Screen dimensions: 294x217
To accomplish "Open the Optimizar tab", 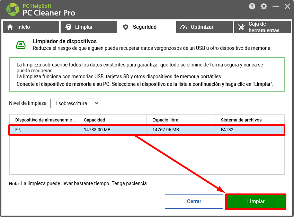I will coord(204,27).
